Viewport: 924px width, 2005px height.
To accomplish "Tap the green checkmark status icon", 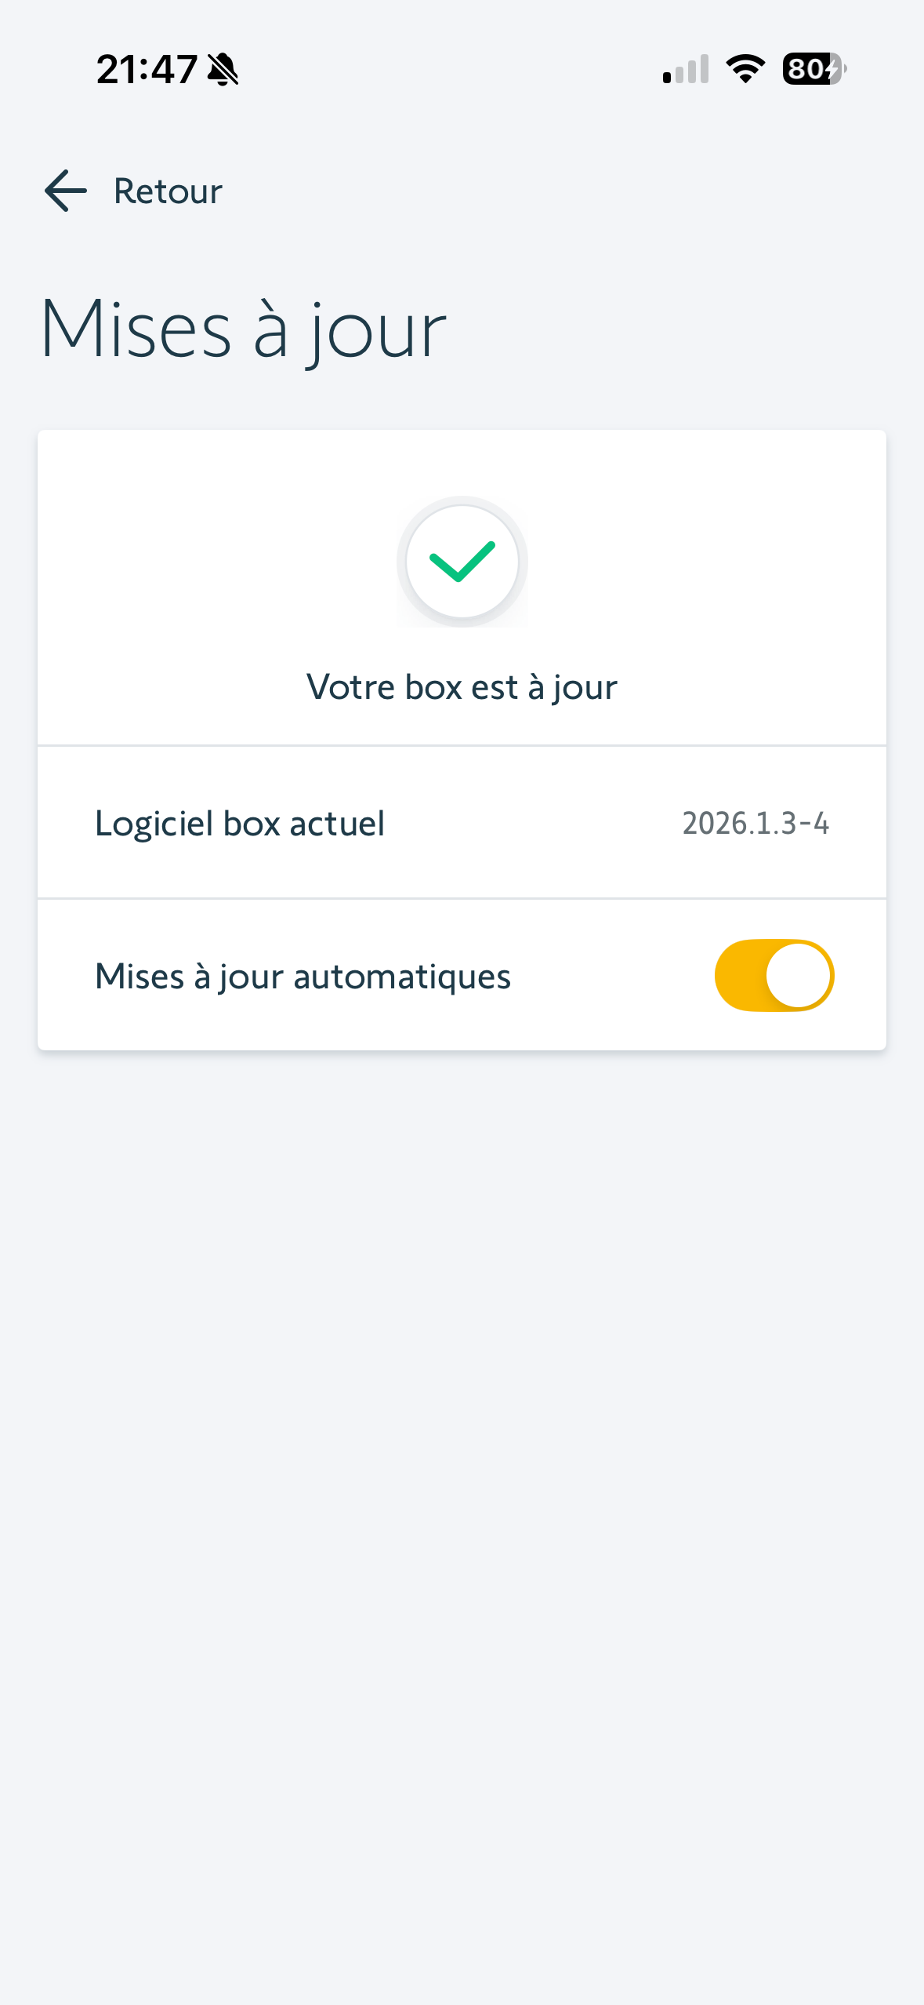I will [x=462, y=562].
